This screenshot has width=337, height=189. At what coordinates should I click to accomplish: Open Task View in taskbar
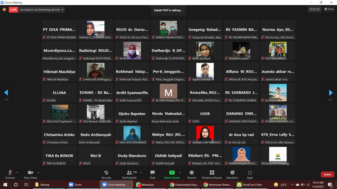pos(26,185)
